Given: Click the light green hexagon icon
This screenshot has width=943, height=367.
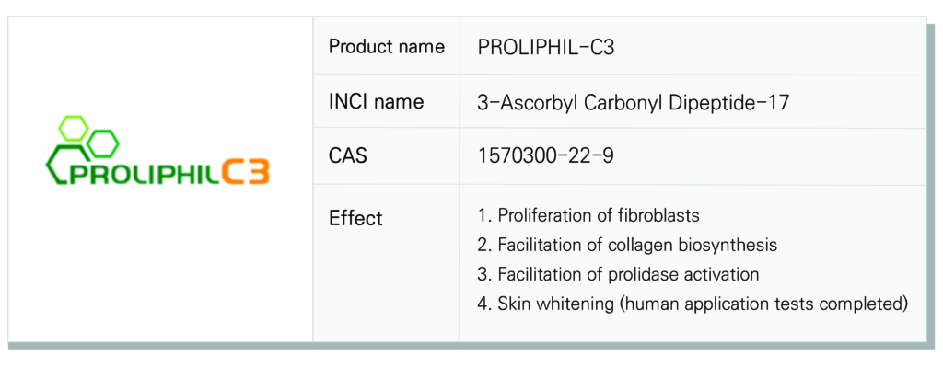Looking at the screenshot, I should click(74, 127).
